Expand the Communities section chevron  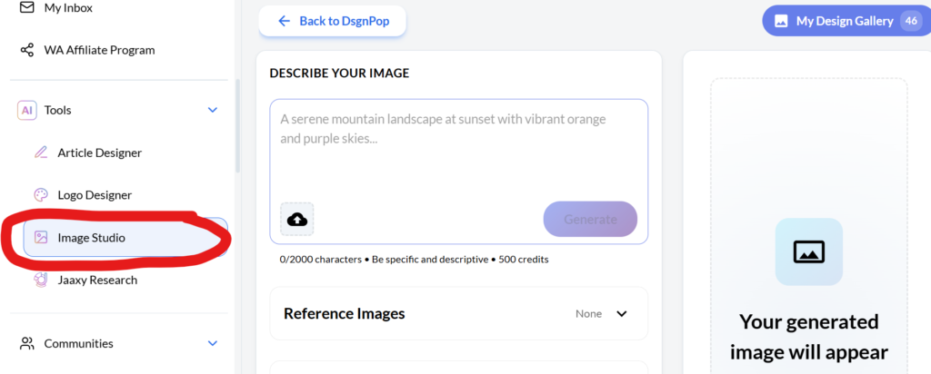coord(213,343)
